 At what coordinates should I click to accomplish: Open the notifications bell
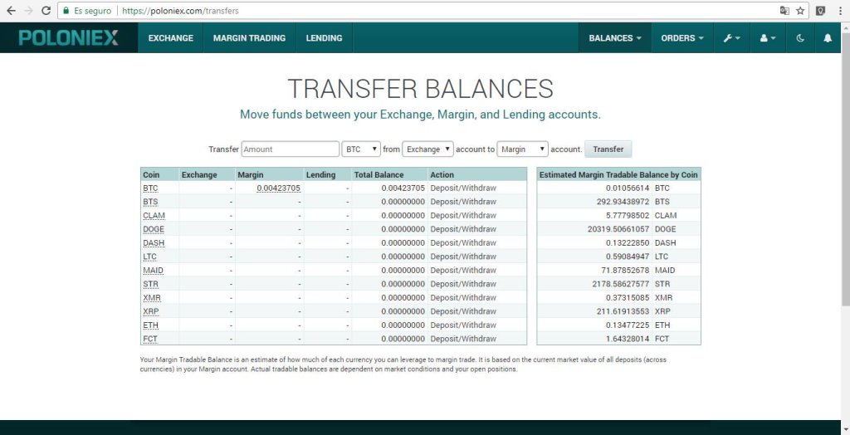(828, 38)
